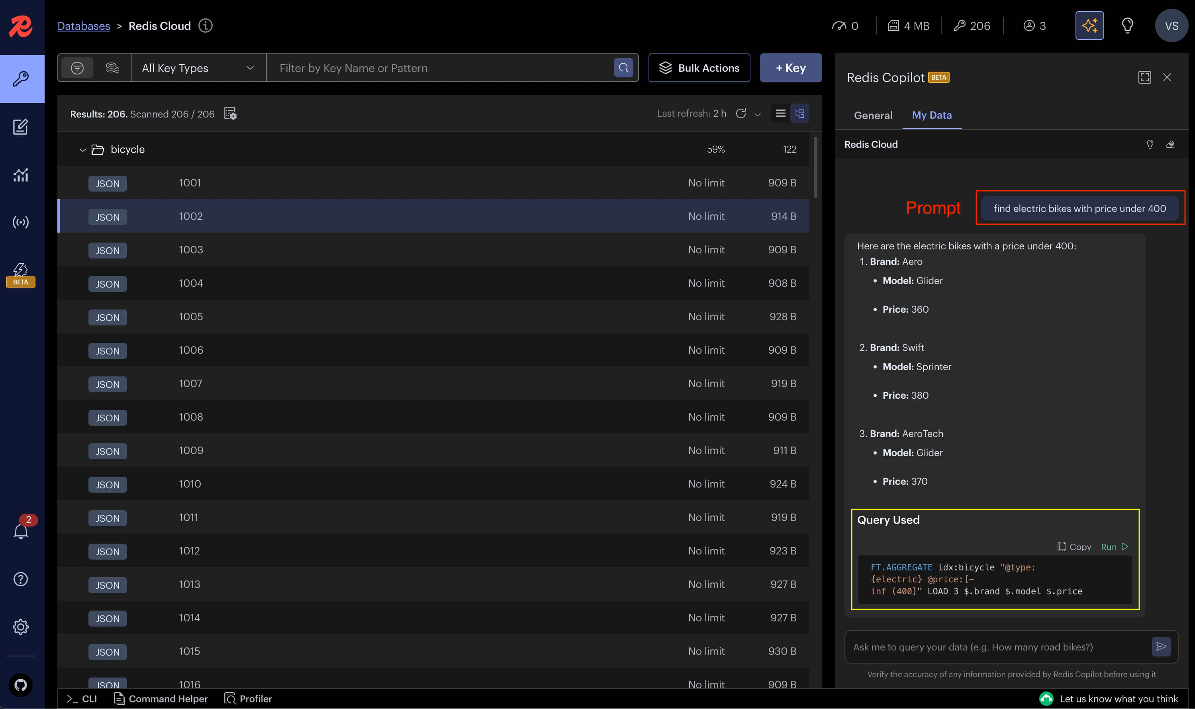Collapse the bicycle folder
The height and width of the screenshot is (709, 1195).
(82, 150)
